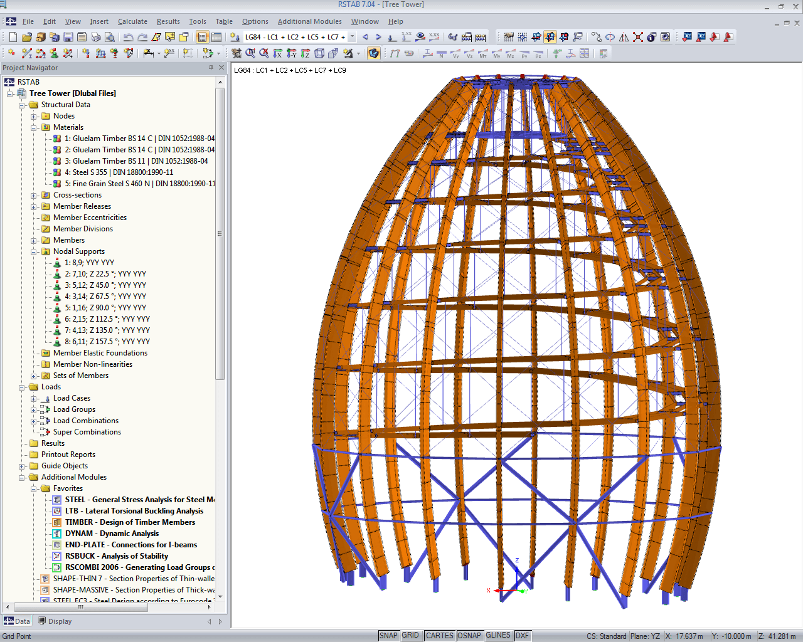Open the Calculate menu

pos(132,21)
